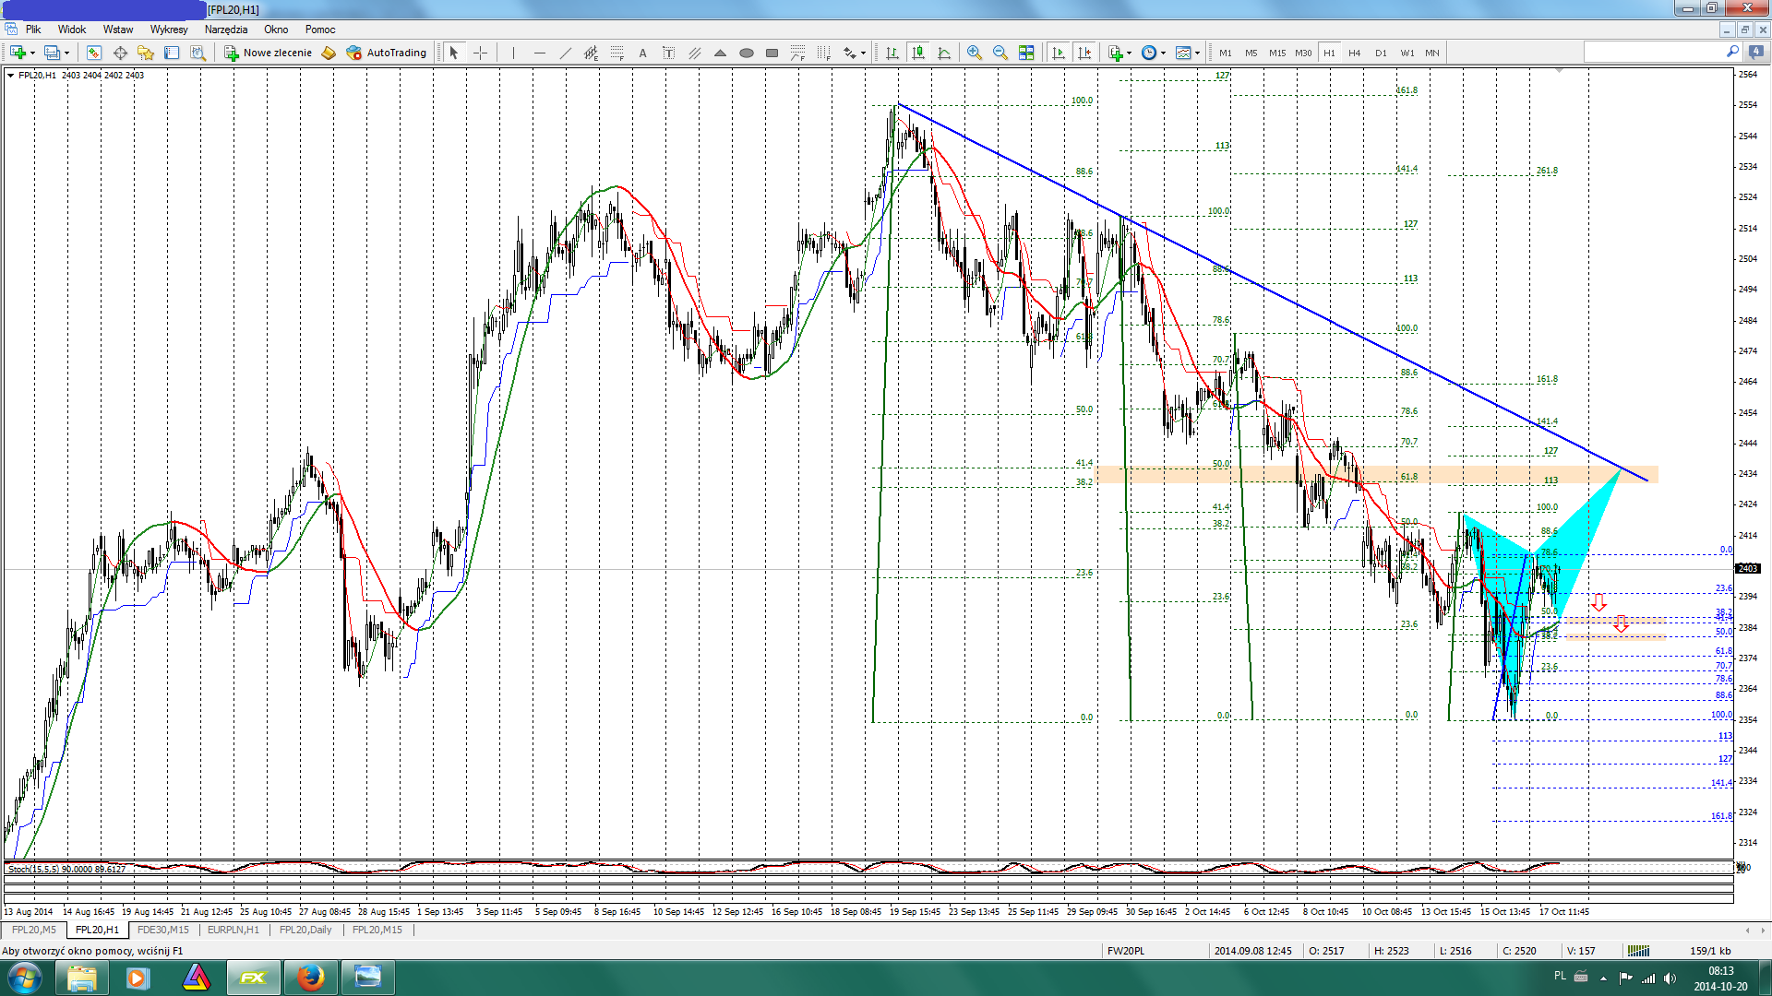The width and height of the screenshot is (1772, 996).
Task: Click the zoom in magnifier icon
Action: (x=974, y=53)
